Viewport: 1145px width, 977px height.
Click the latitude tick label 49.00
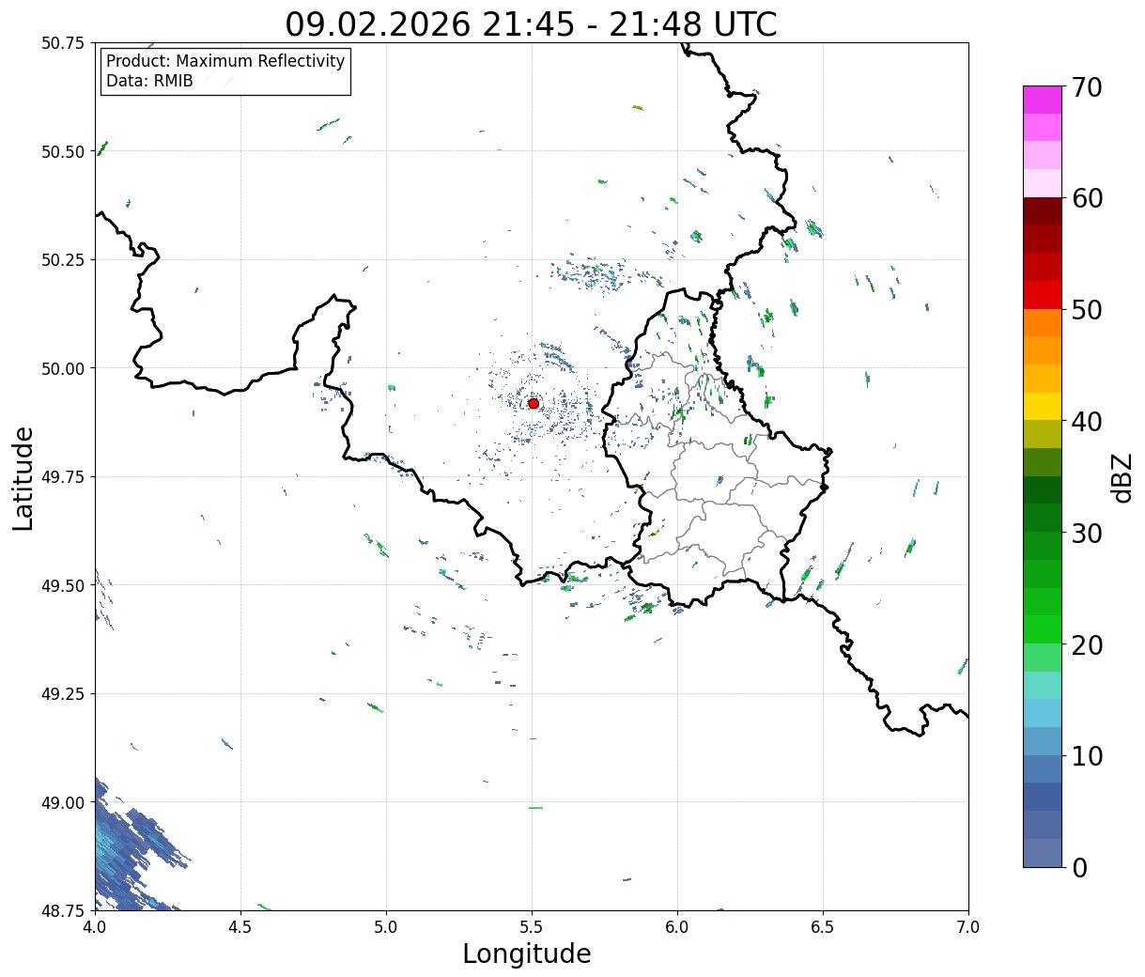[x=63, y=802]
